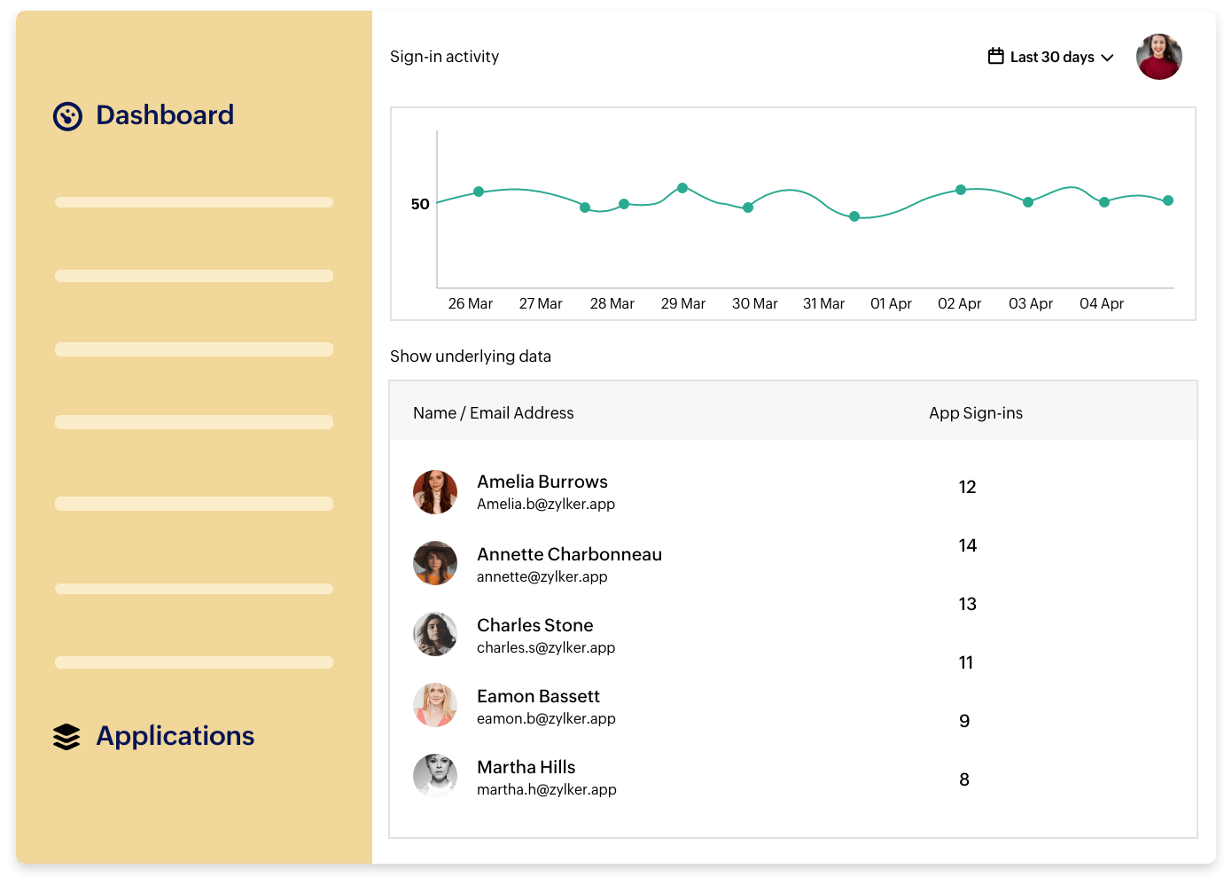The height and width of the screenshot is (885, 1232).
Task: Click the chevron next to Last 30 days
Action: [1107, 58]
